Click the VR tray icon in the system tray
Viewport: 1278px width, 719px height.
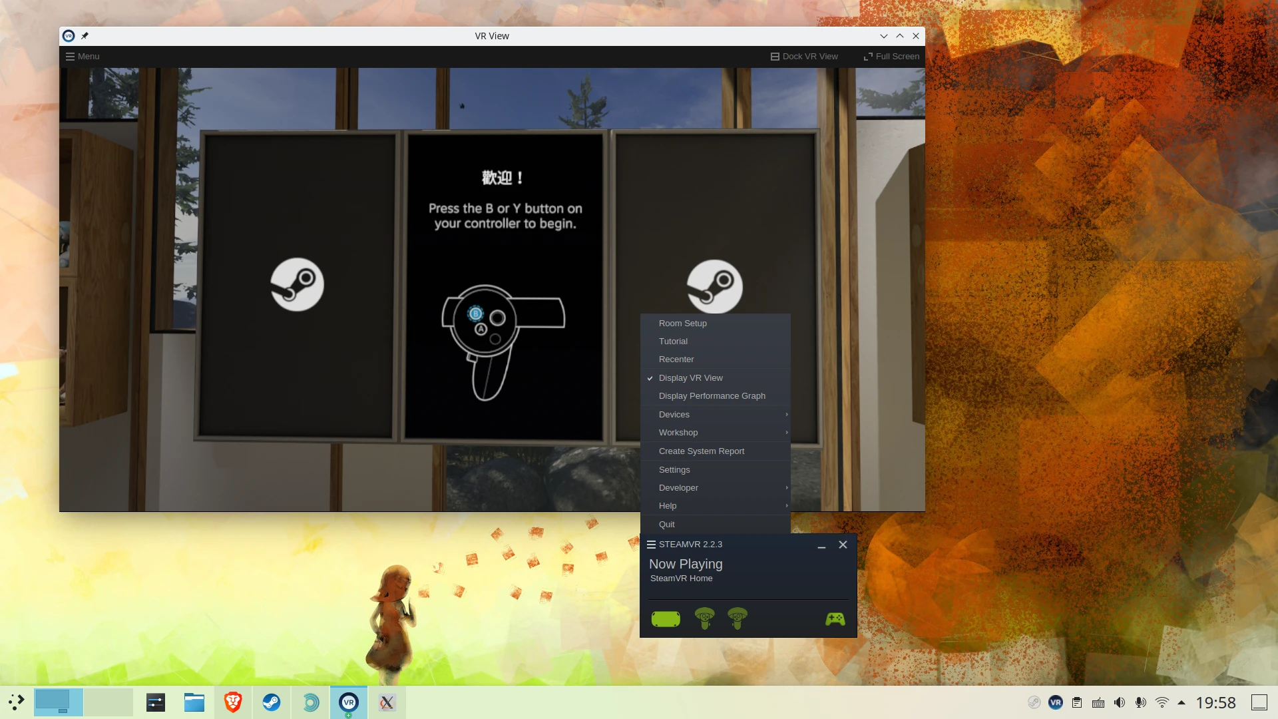[x=1055, y=702]
